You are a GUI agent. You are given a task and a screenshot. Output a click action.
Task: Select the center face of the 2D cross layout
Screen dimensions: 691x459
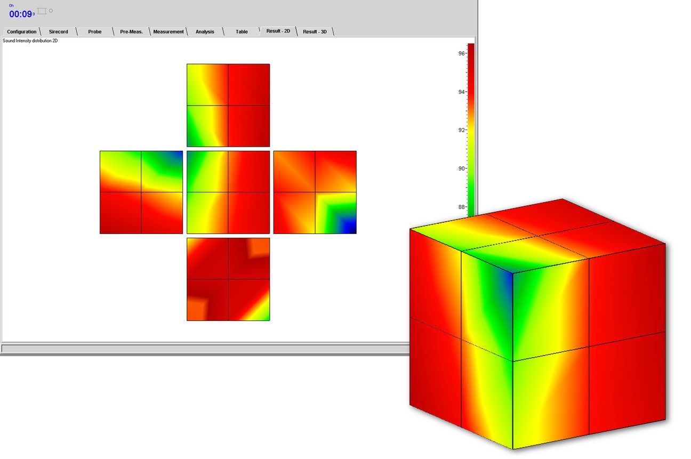(228, 192)
